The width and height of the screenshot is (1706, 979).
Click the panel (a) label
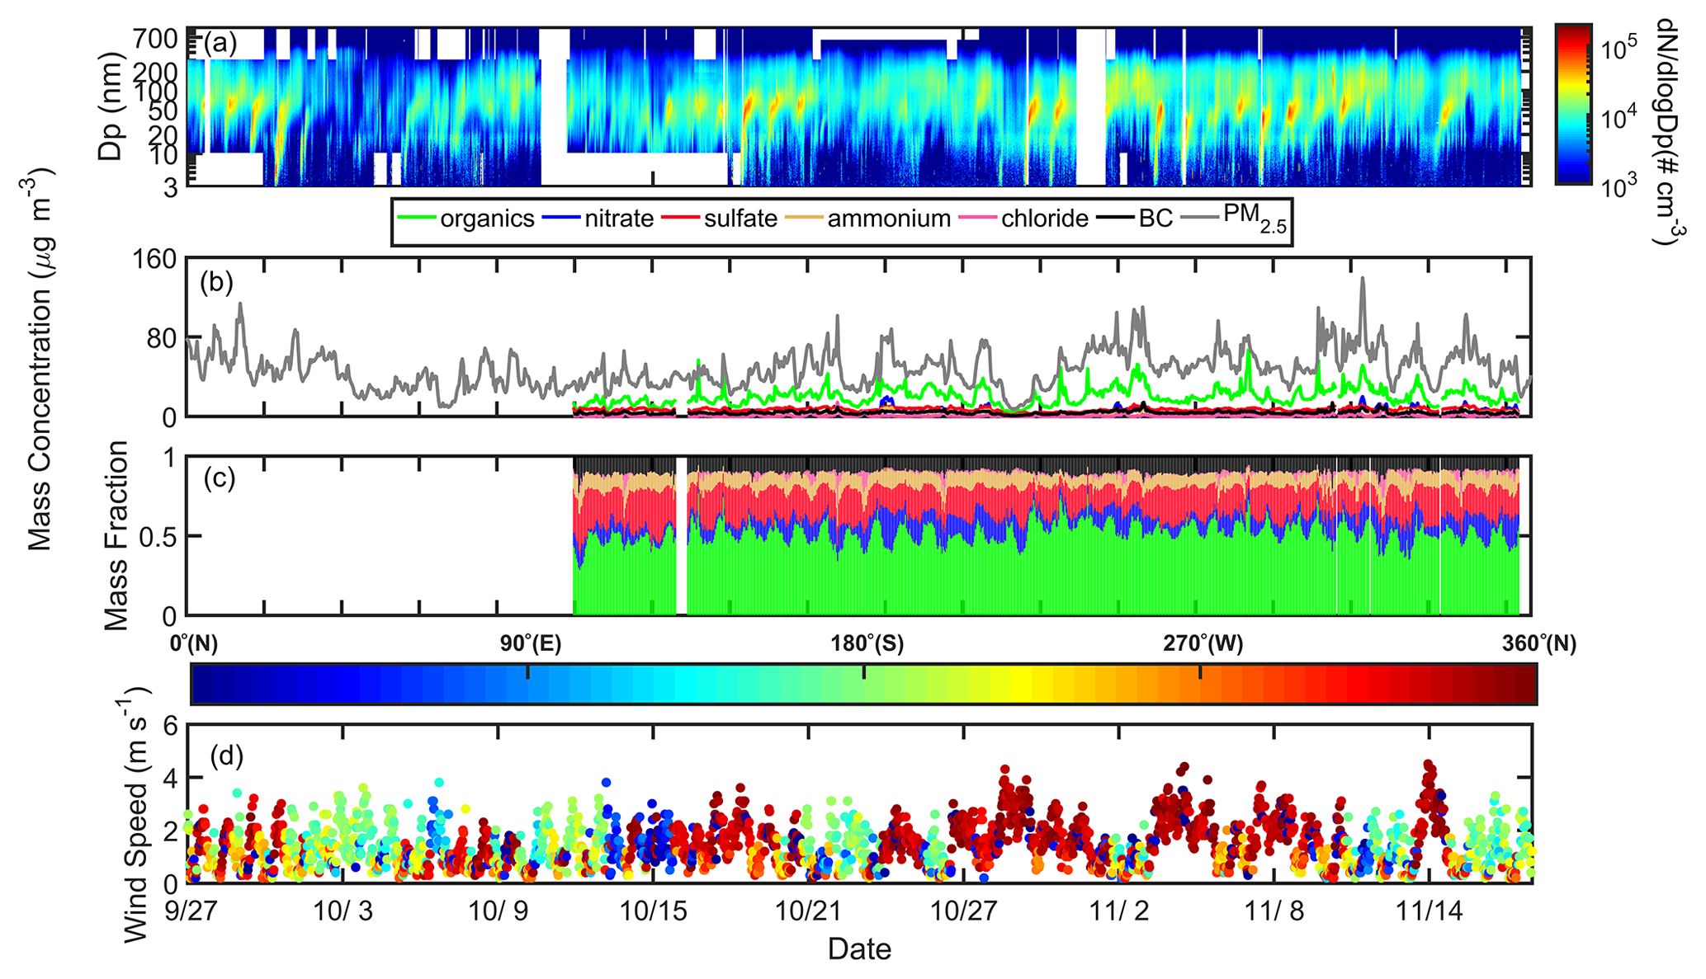(x=220, y=43)
